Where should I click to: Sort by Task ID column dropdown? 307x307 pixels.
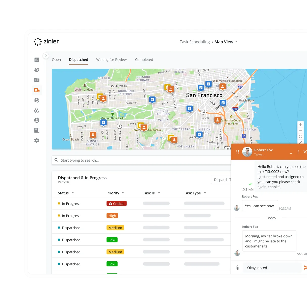tap(159, 193)
